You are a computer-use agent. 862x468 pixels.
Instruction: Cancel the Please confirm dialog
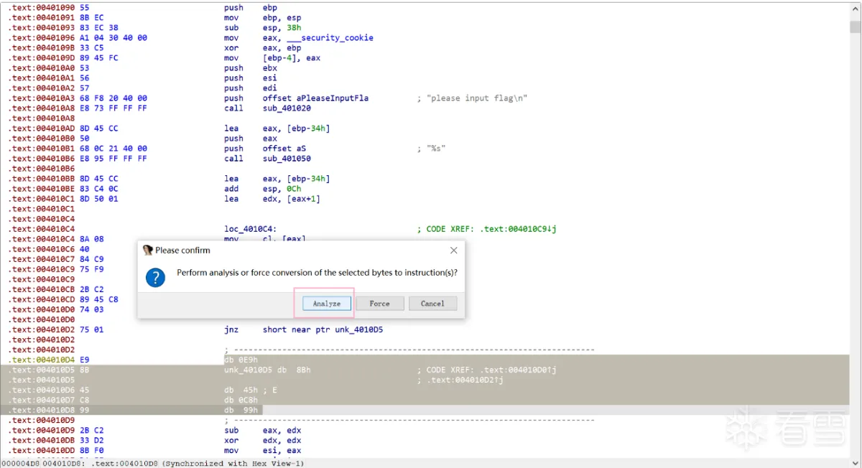point(432,304)
